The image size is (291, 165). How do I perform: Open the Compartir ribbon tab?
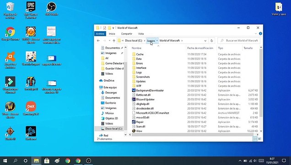pos(127,33)
